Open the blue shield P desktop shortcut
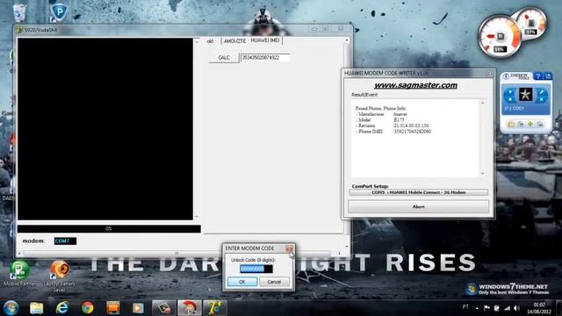 [x=59, y=12]
